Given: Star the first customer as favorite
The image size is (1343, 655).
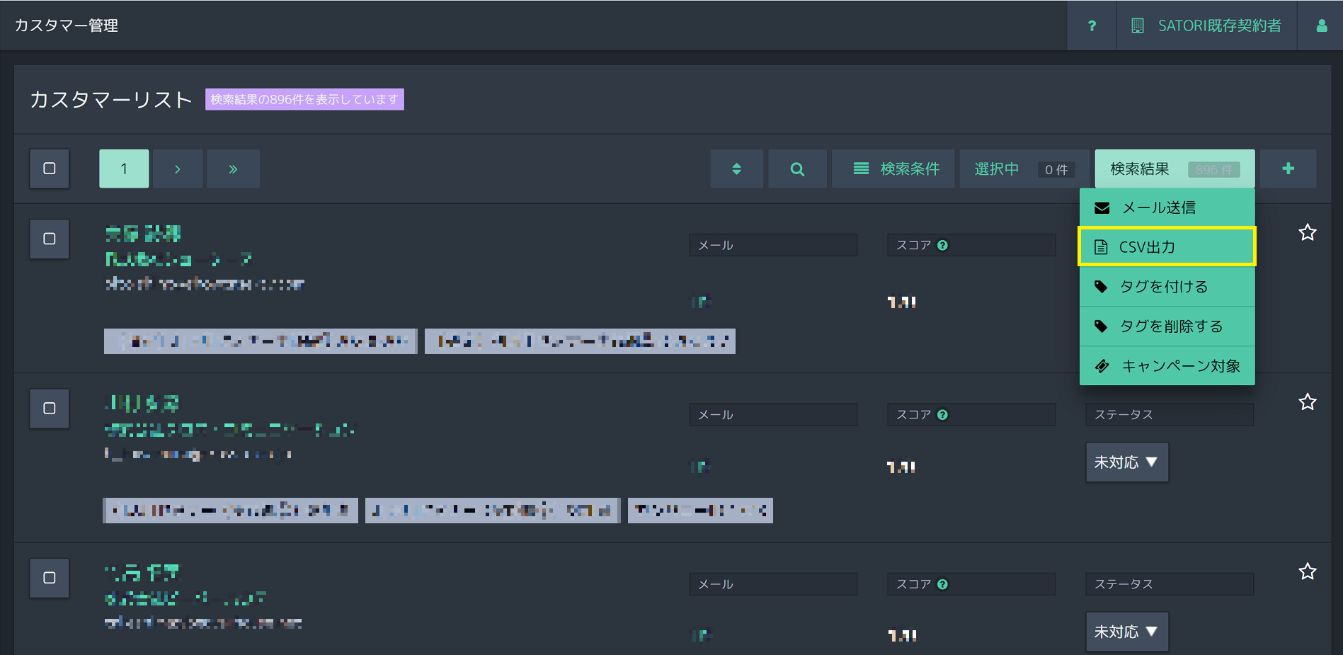Looking at the screenshot, I should point(1307,232).
